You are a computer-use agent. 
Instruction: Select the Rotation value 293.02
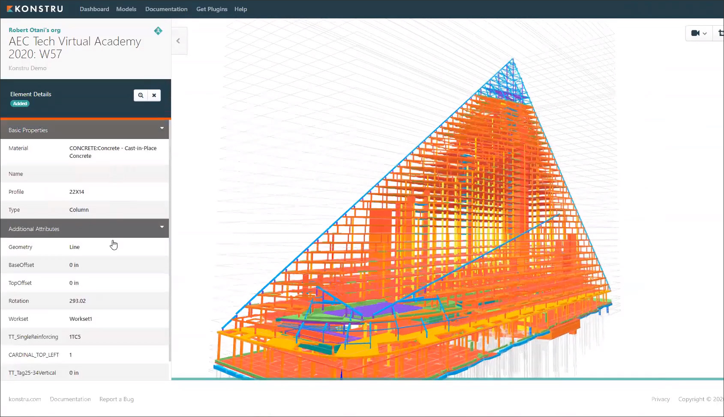pyautogui.click(x=78, y=301)
